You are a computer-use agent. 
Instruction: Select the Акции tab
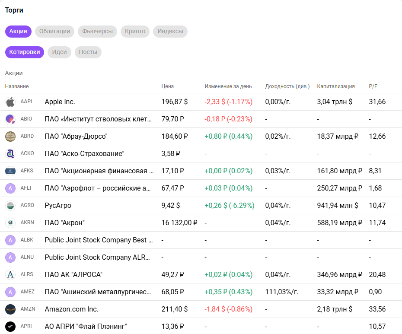click(x=18, y=32)
